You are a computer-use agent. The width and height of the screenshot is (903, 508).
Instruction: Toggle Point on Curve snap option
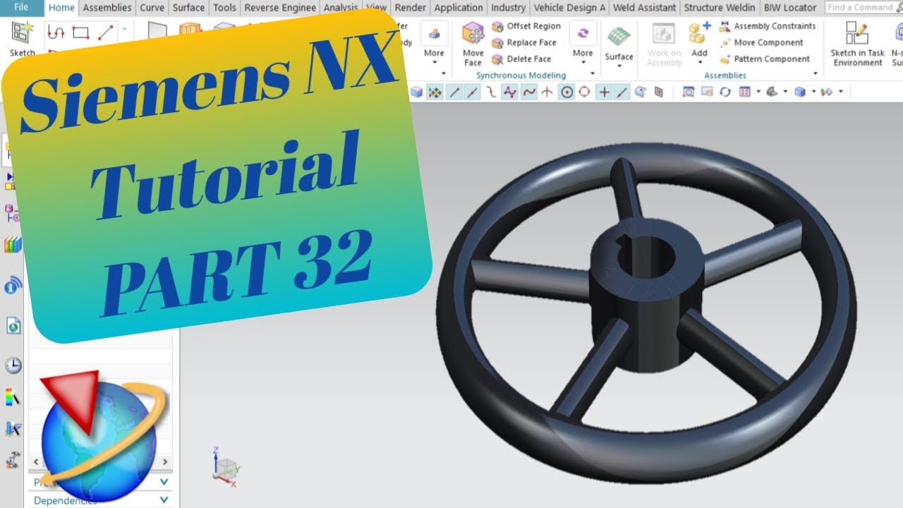622,92
